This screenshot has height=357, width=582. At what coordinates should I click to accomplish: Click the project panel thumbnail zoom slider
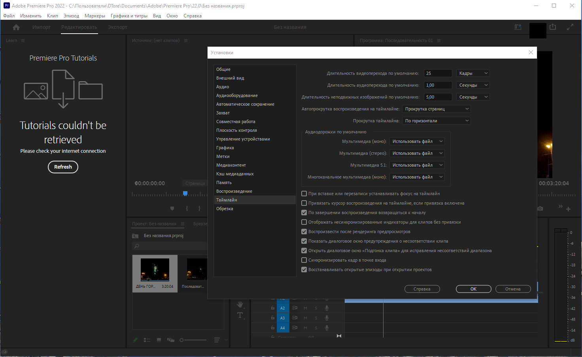(193, 340)
